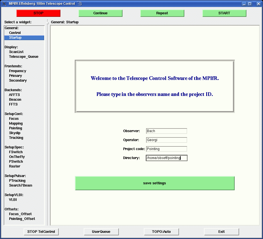The image size is (263, 239).
Task: Select the Tracking widget
Action: point(16,138)
